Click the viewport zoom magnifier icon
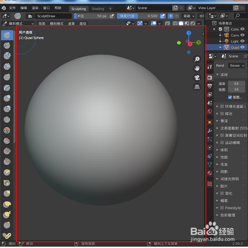248x248 pixels. pyautogui.click(x=197, y=59)
